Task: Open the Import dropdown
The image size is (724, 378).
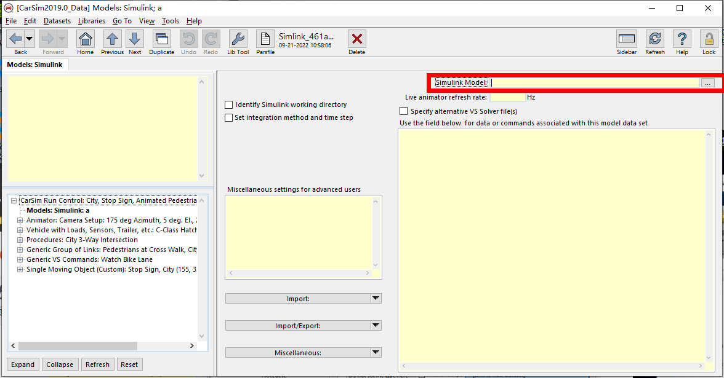Action: [303, 299]
